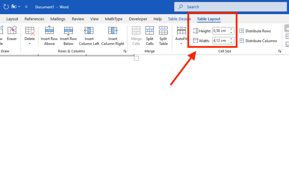Insert a column to the right
The image size is (289, 183).
tap(113, 36)
